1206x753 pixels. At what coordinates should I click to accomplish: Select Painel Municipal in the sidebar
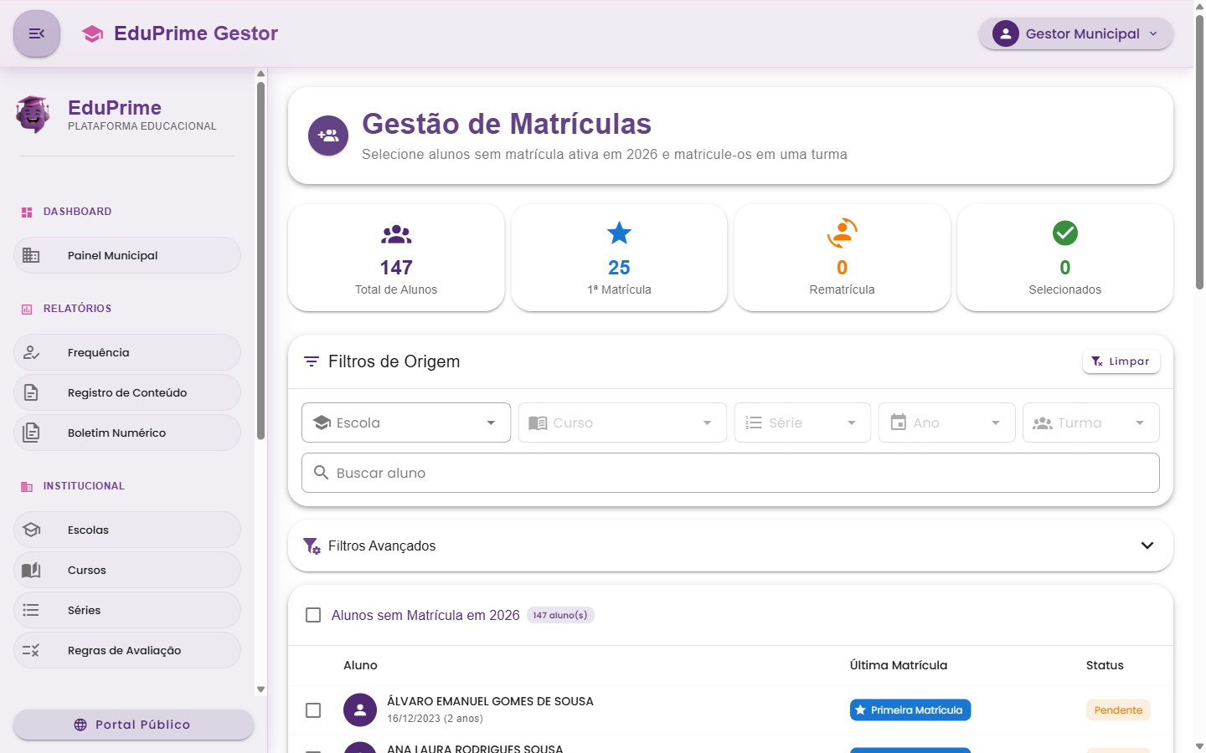126,255
